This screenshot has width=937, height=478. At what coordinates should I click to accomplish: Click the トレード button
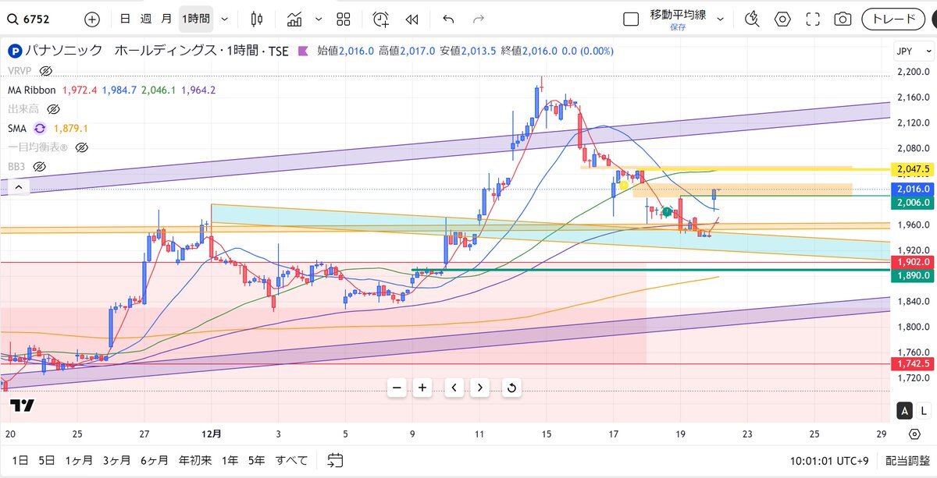coord(893,19)
